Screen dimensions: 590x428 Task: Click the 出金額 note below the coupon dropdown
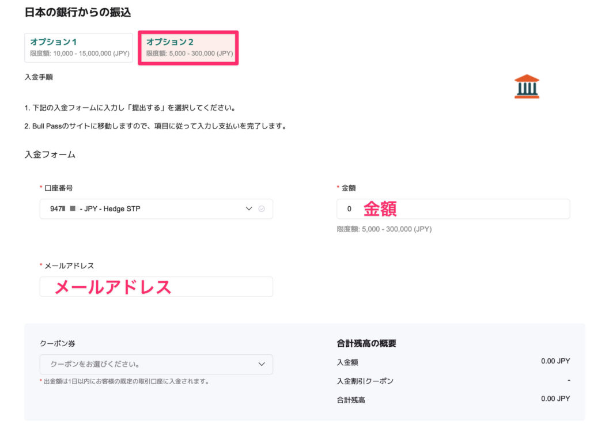[x=126, y=381]
